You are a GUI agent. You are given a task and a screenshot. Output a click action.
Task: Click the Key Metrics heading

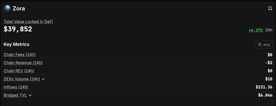16,44
